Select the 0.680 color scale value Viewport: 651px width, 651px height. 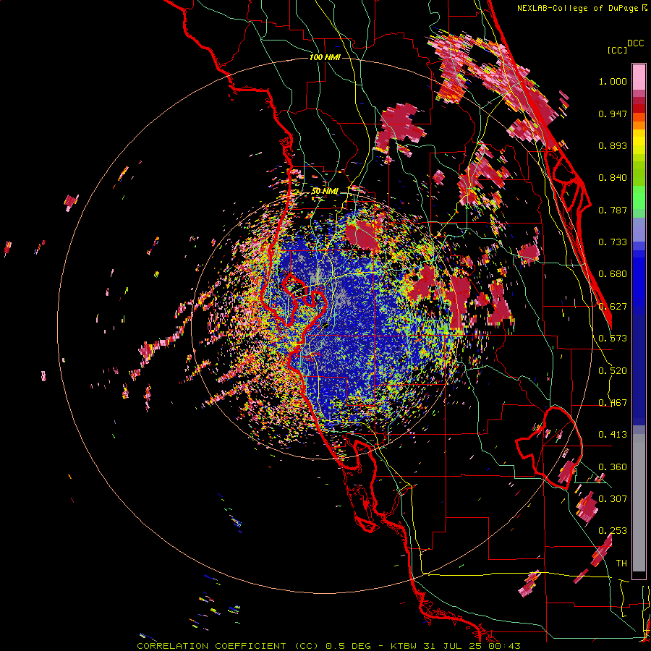[x=613, y=274]
